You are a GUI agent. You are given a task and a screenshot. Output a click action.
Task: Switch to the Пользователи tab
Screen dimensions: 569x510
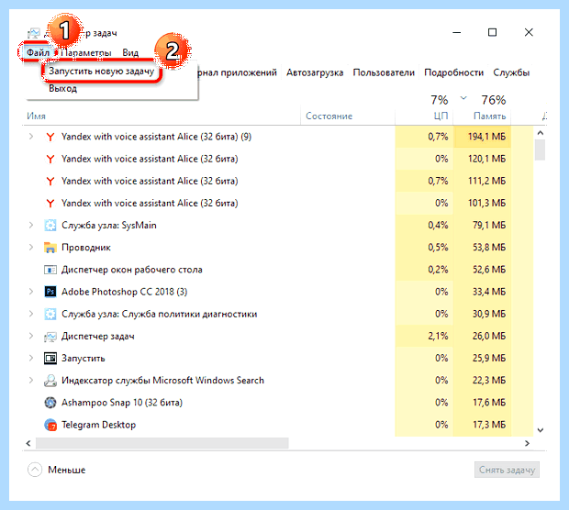(384, 72)
